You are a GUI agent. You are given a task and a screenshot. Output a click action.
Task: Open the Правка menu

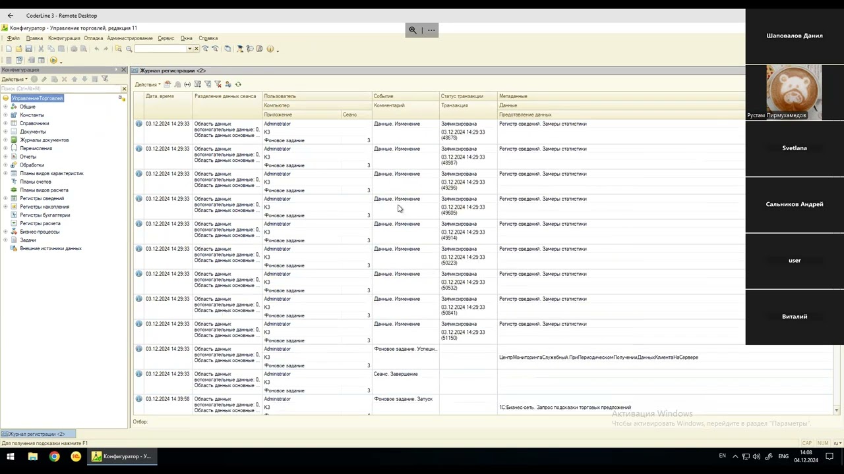pos(34,38)
